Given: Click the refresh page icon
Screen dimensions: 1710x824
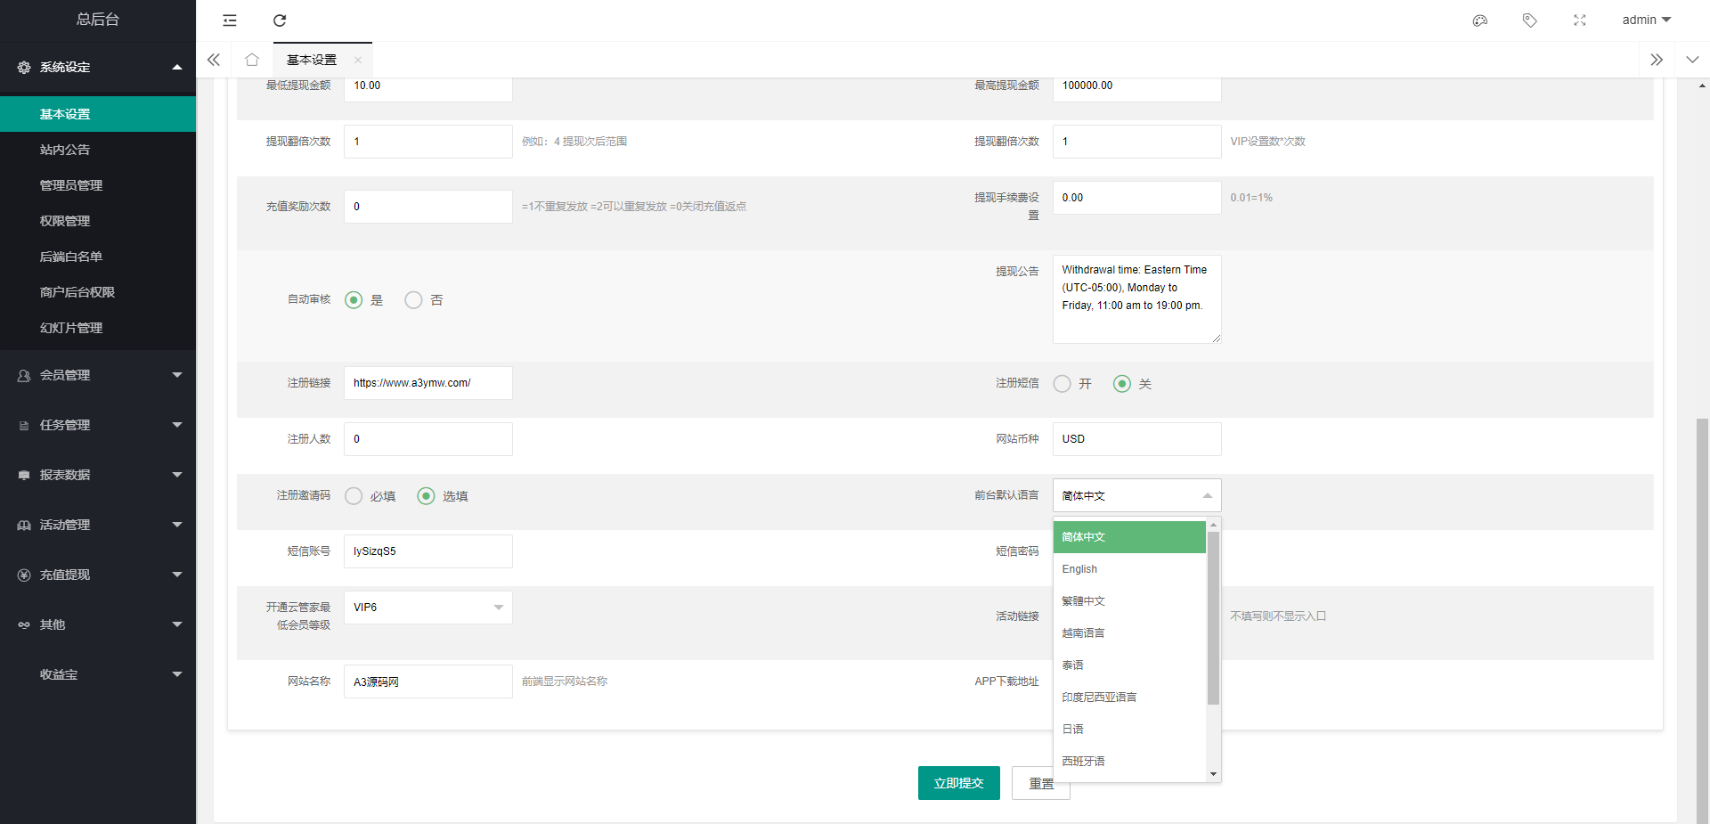Looking at the screenshot, I should click(280, 20).
